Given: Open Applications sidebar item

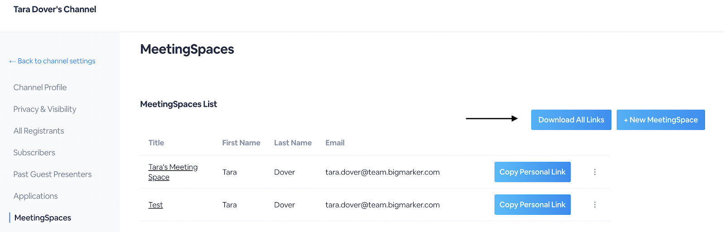Looking at the screenshot, I should tap(35, 196).
